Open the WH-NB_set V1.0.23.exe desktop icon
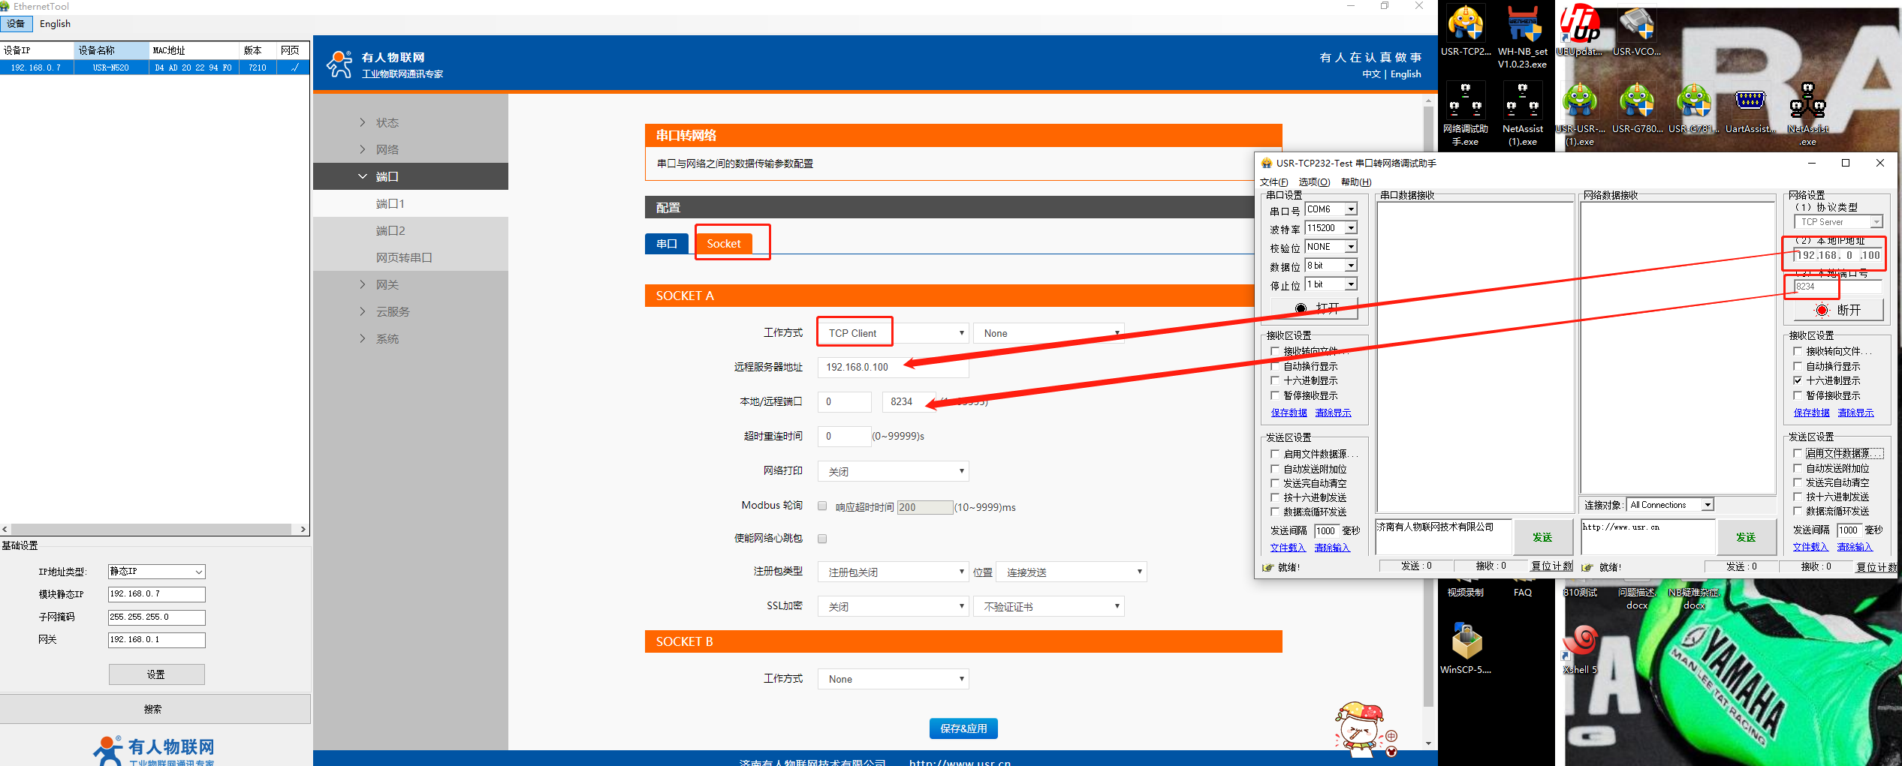Screen dimensions: 1902x766 point(1522,26)
